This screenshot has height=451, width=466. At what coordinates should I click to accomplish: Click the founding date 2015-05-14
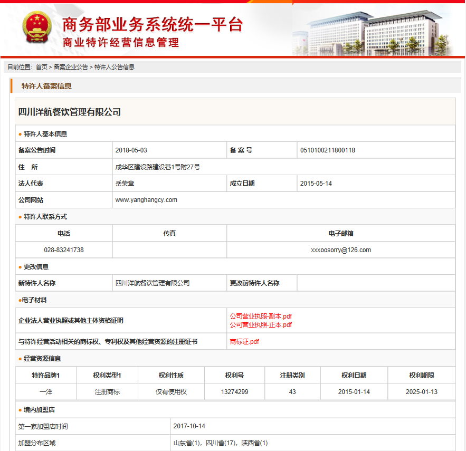(x=316, y=184)
